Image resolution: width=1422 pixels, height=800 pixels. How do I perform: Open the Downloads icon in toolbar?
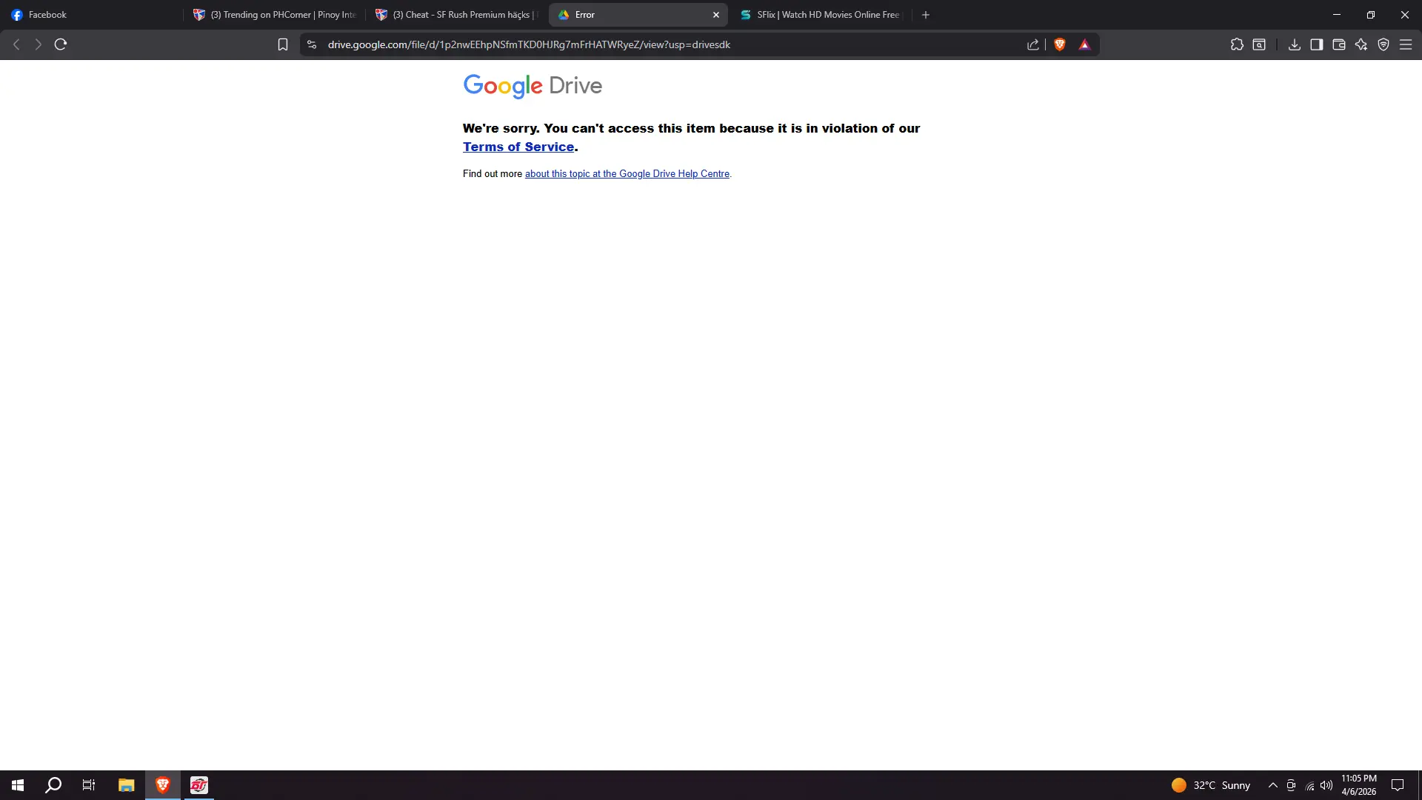coord(1295,44)
